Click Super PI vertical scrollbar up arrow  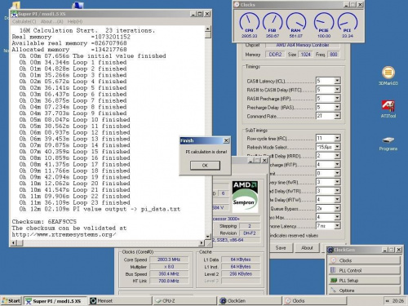click(208, 29)
